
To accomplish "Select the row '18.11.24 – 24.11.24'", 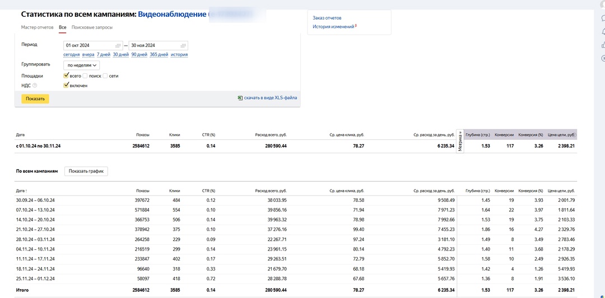I will pos(296,269).
